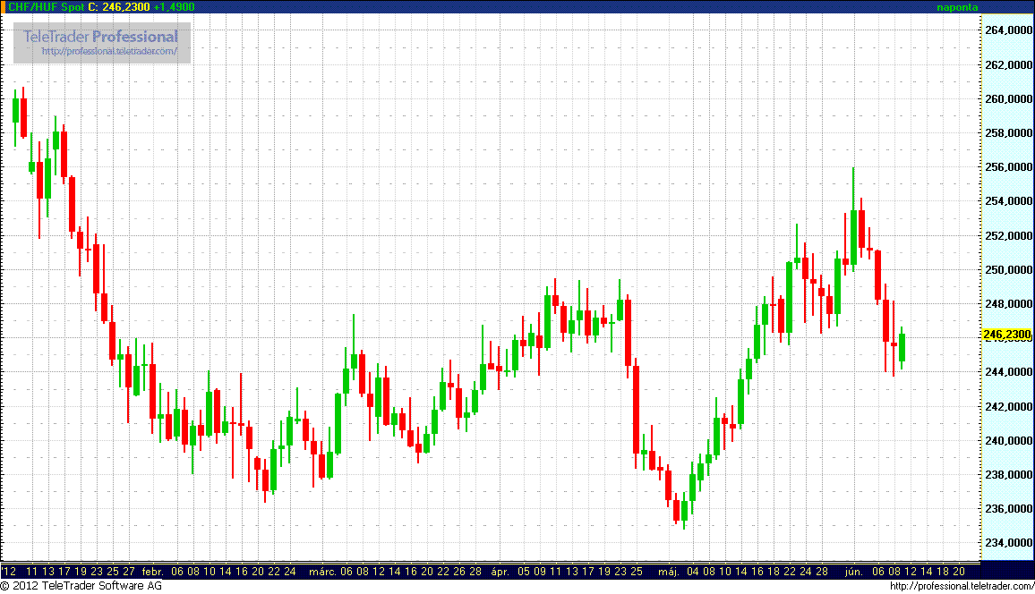This screenshot has width=1035, height=594.
Task: Click the naponta interval label
Action: pyautogui.click(x=957, y=7)
